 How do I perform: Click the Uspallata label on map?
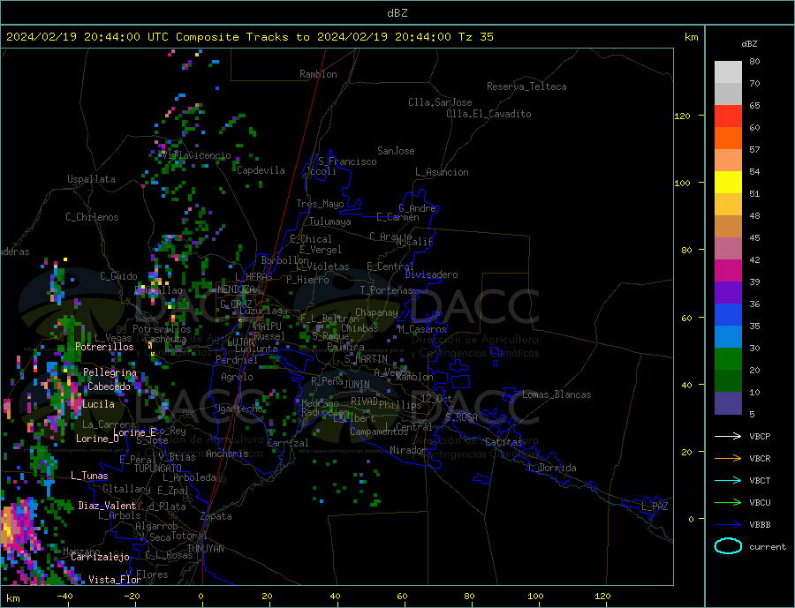pos(91,179)
